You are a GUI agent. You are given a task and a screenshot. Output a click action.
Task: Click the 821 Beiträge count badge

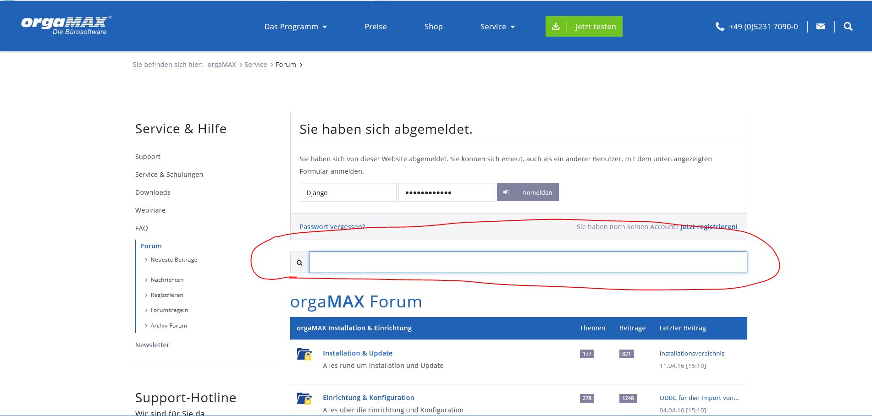626,354
